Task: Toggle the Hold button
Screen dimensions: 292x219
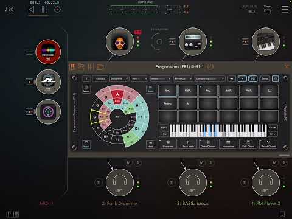Action: [150, 144]
